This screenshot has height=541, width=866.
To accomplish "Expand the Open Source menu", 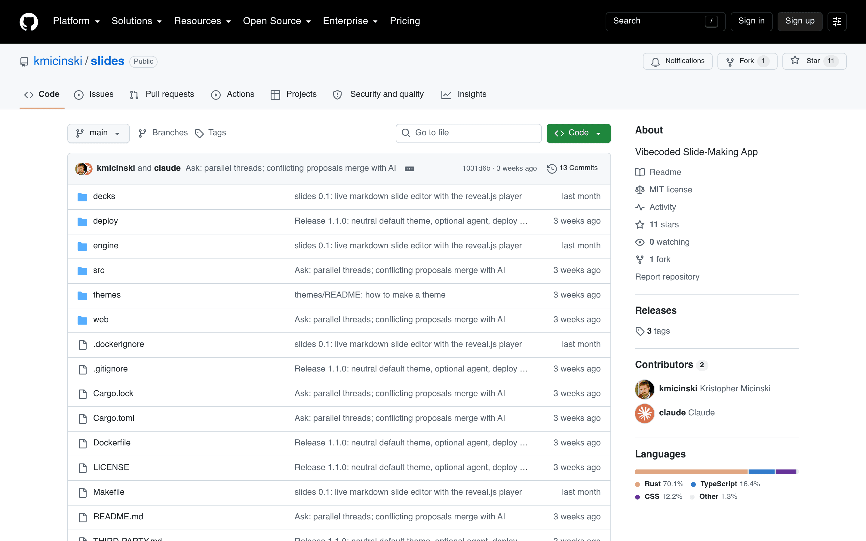I will tap(277, 21).
